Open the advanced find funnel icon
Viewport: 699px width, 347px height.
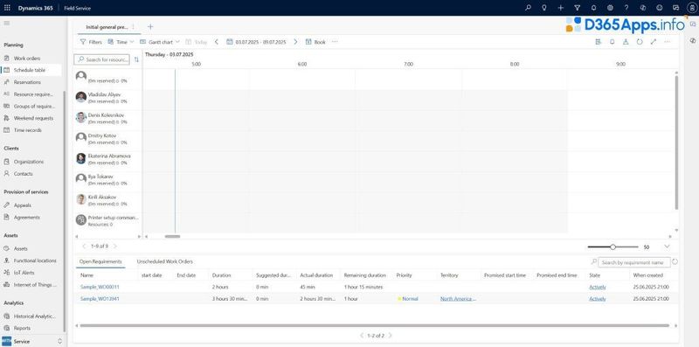pos(577,8)
